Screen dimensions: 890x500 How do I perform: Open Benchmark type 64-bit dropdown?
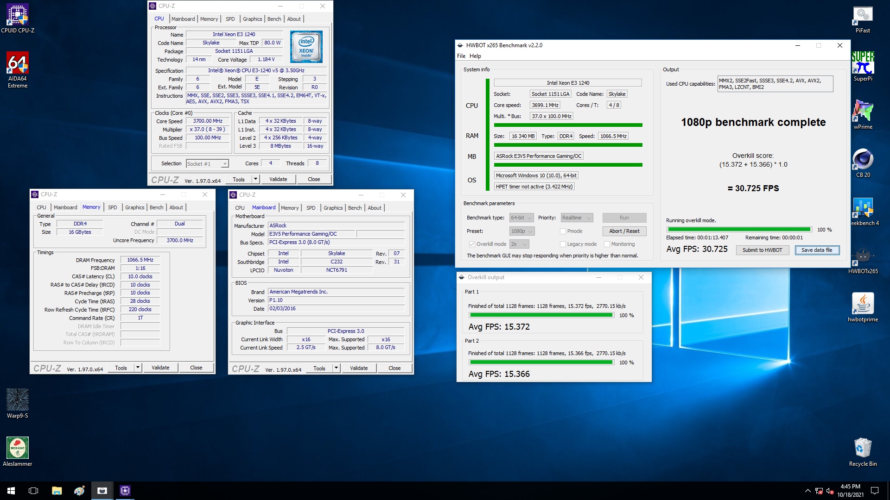click(521, 218)
